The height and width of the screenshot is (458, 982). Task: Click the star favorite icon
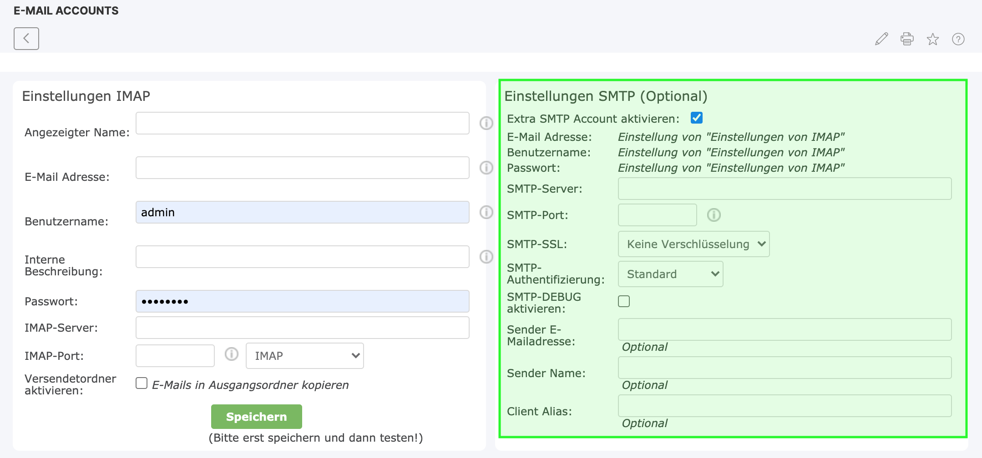[x=932, y=40]
